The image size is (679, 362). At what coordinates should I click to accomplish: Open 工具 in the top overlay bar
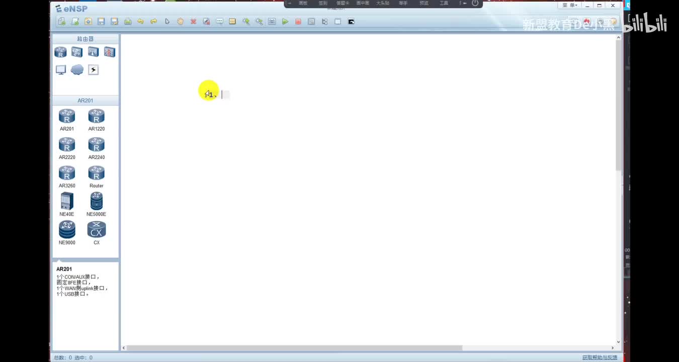[x=444, y=3]
